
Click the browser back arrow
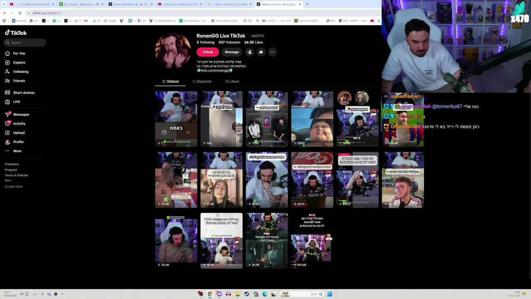coord(5,13)
